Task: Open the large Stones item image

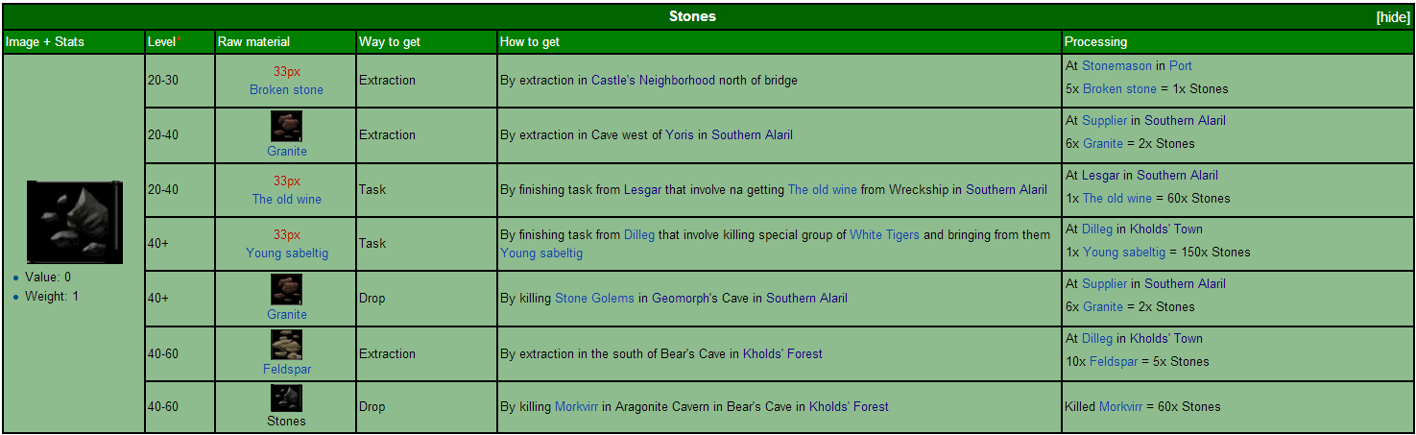Action: 74,222
